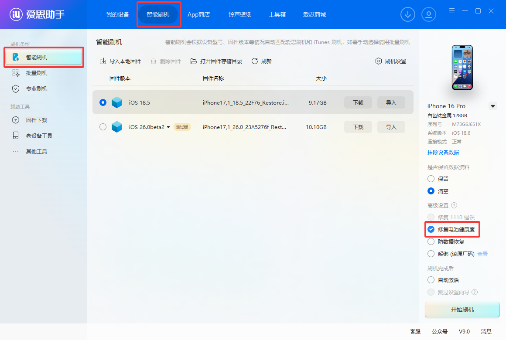Expand the iPhone 16 Pro device dropdown
The width and height of the screenshot is (506, 340).
pyautogui.click(x=493, y=105)
